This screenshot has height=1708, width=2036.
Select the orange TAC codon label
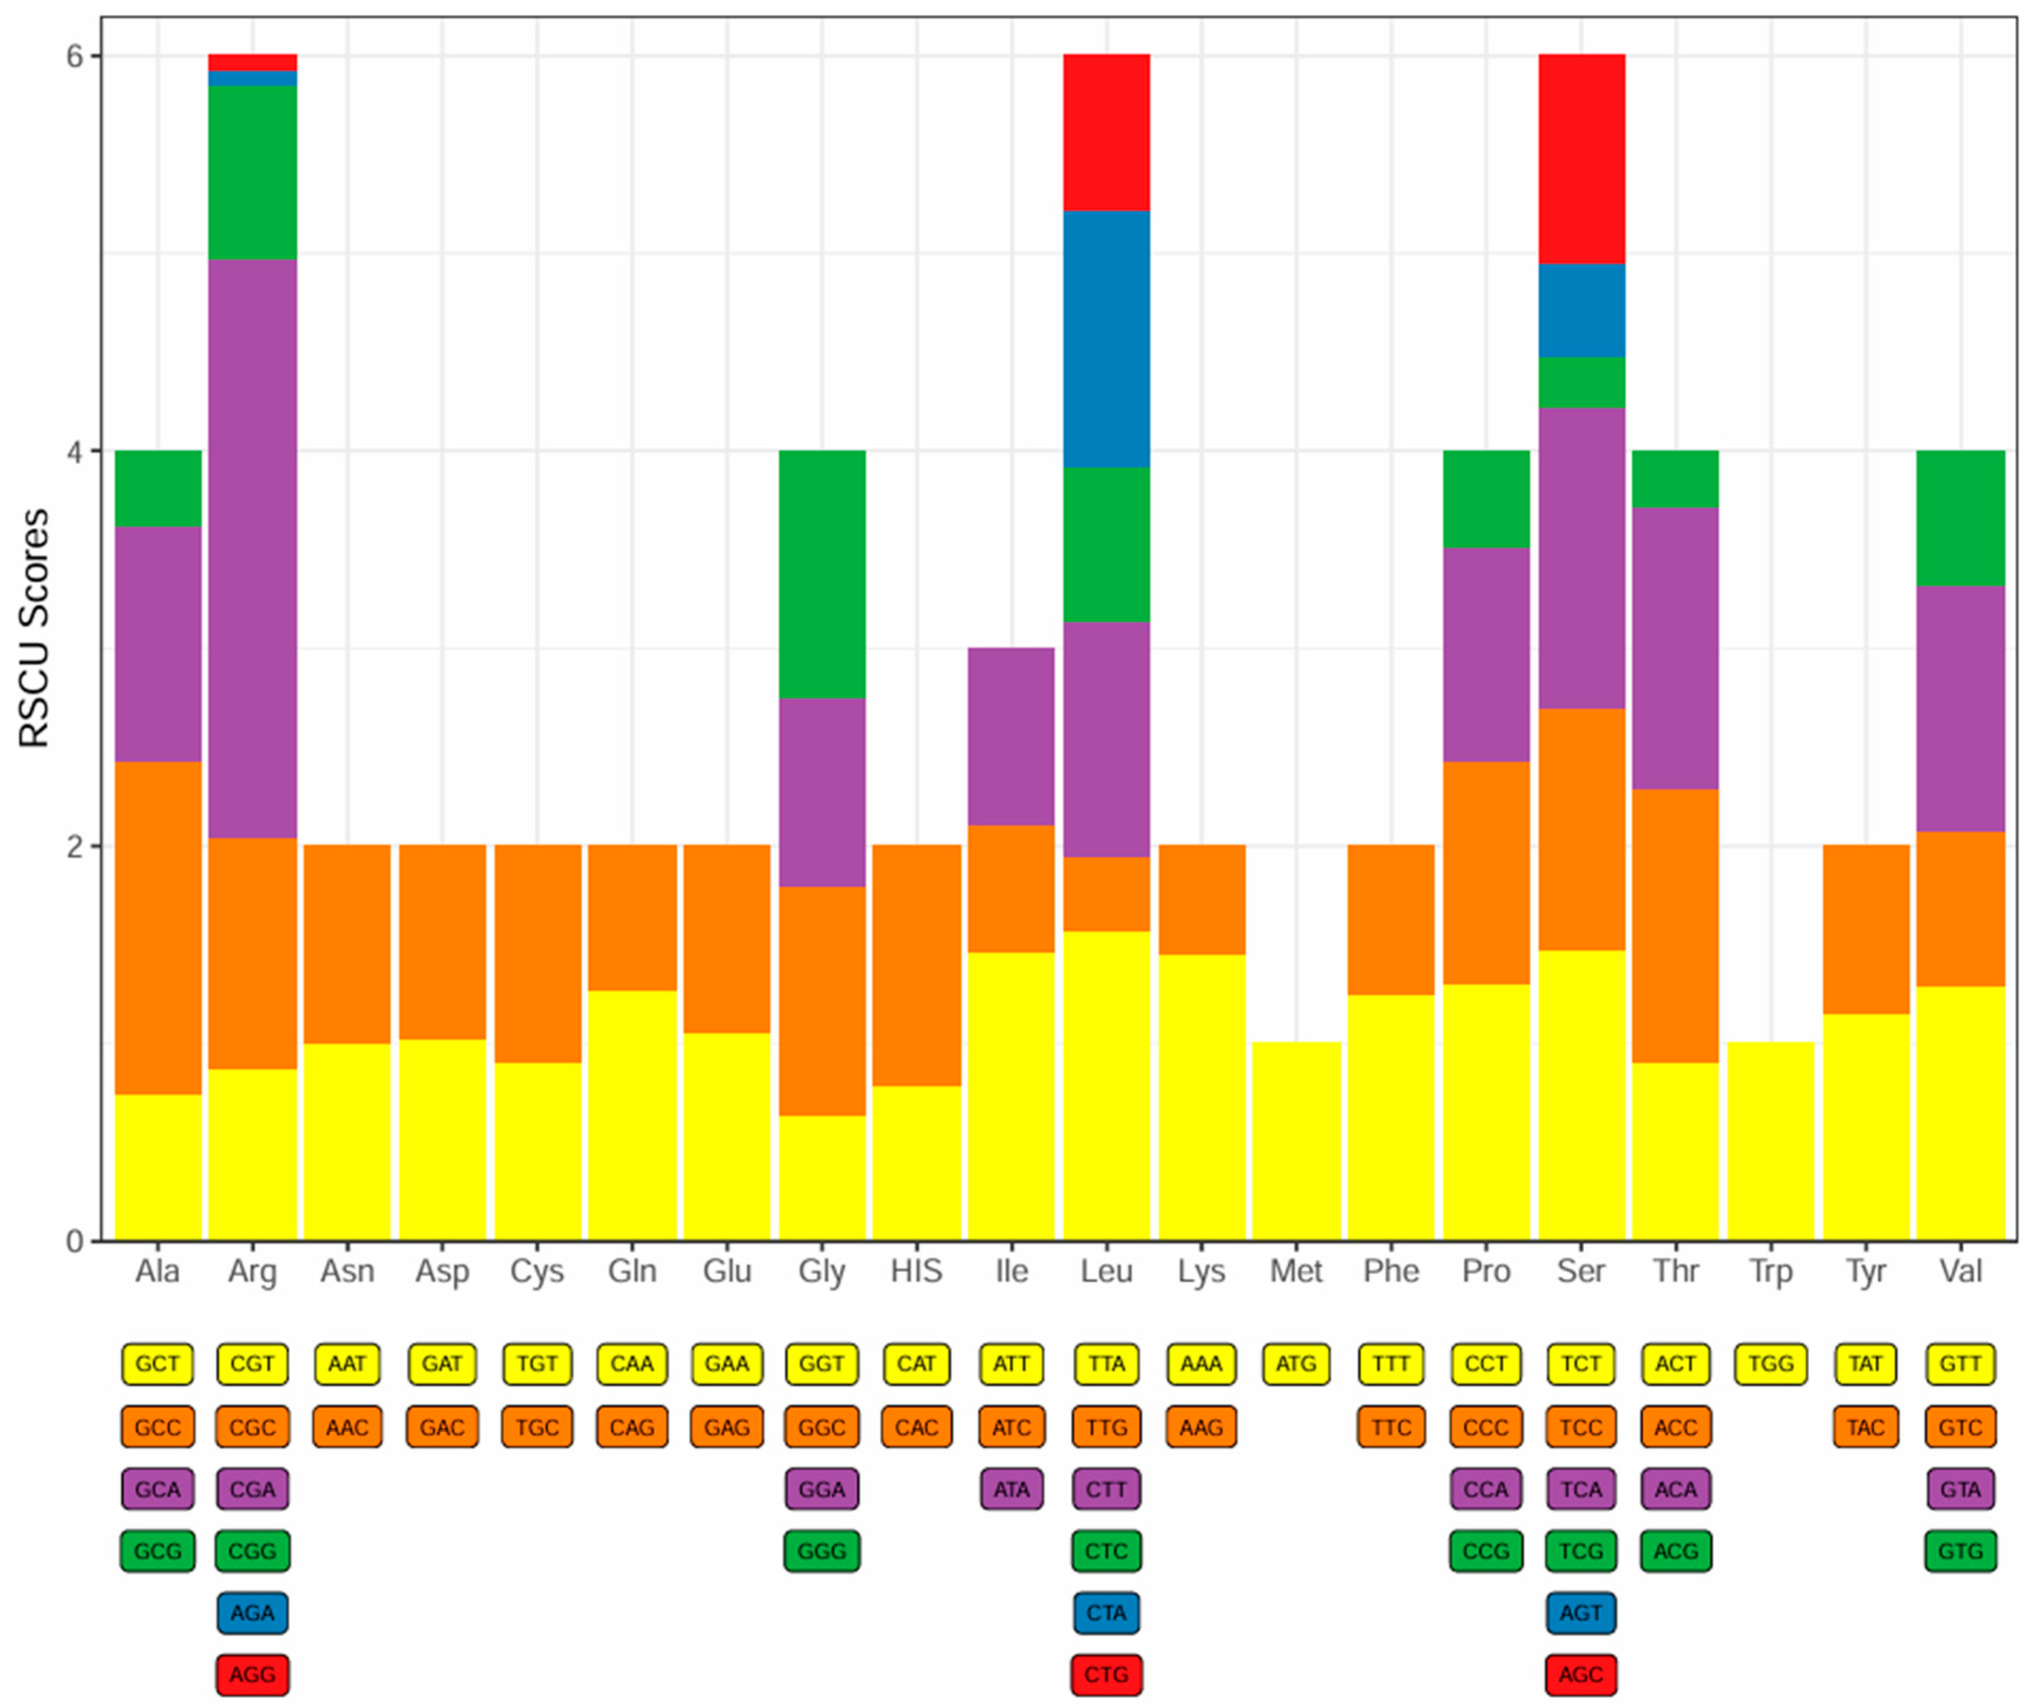coord(1865,1427)
